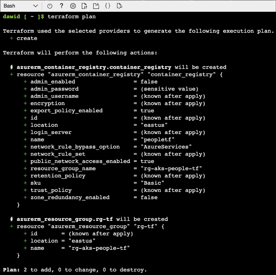
Task: Open the Bash shell type dropdown
Action: coord(20,6)
